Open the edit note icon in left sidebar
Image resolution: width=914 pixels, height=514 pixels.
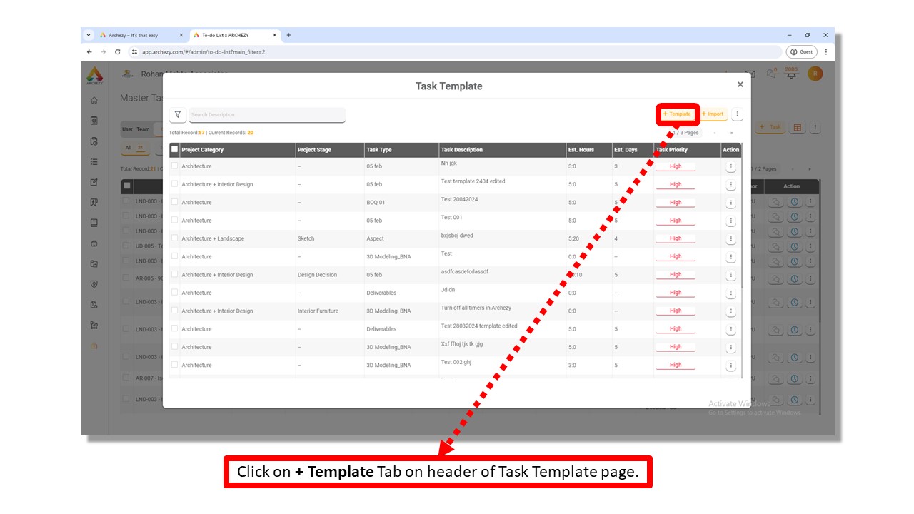point(94,182)
